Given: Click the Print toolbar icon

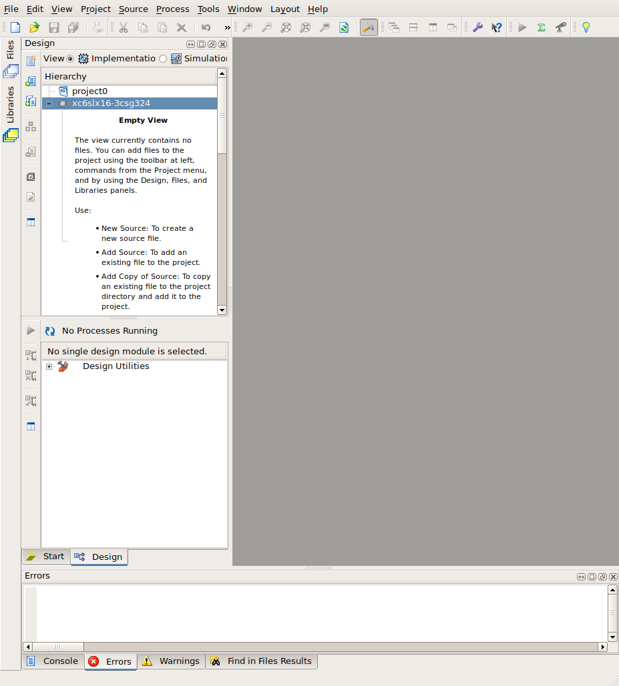Looking at the screenshot, I should [x=98, y=27].
